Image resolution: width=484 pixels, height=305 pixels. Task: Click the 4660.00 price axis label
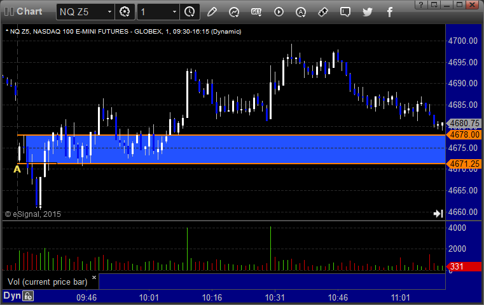463,212
